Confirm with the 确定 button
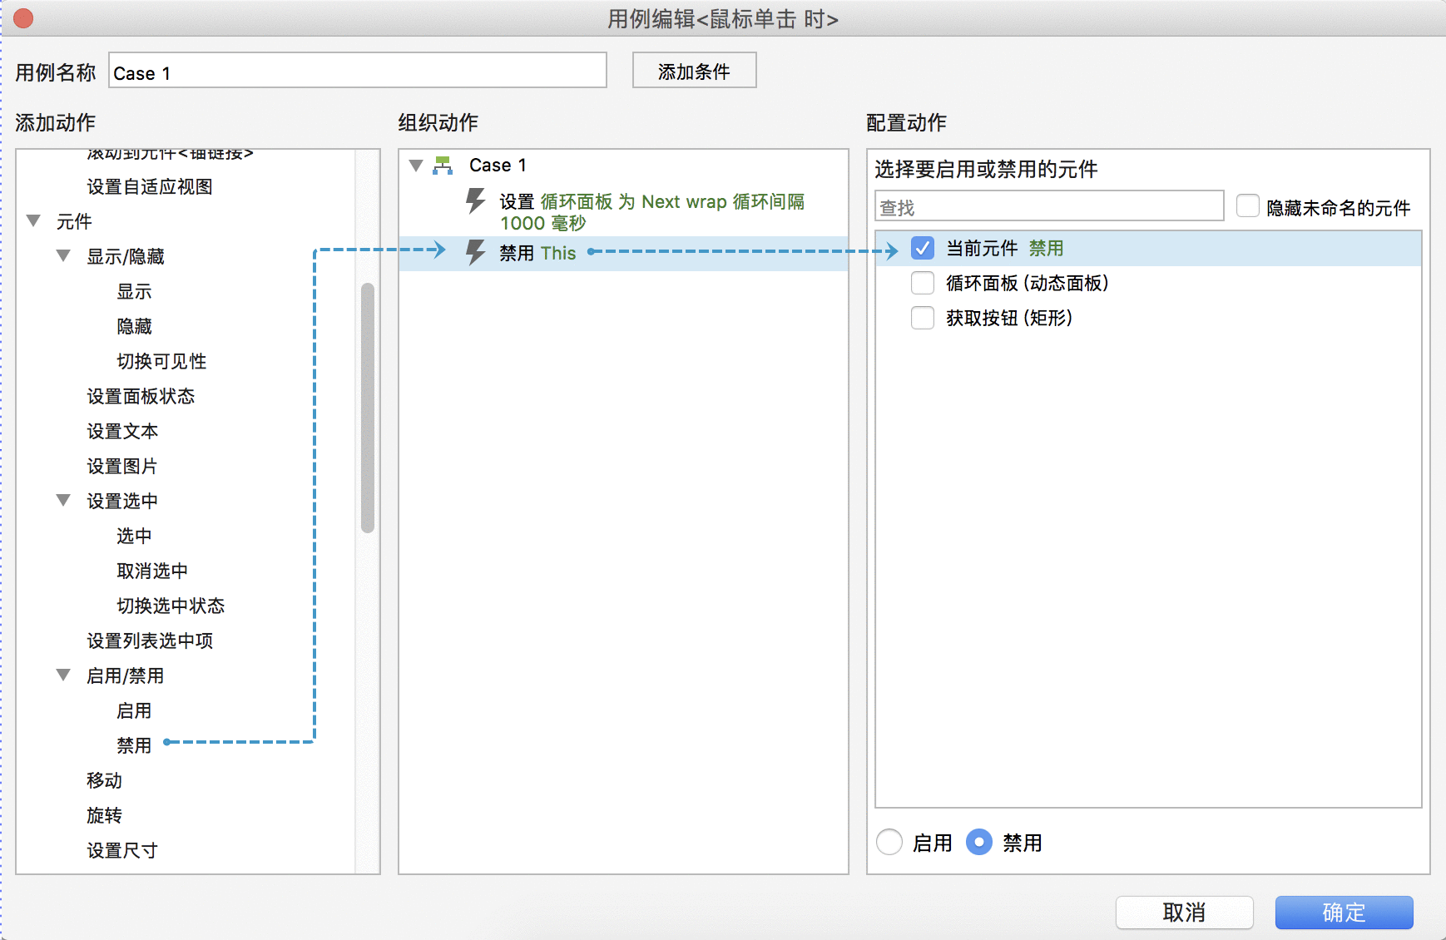The image size is (1446, 940). (x=1344, y=913)
